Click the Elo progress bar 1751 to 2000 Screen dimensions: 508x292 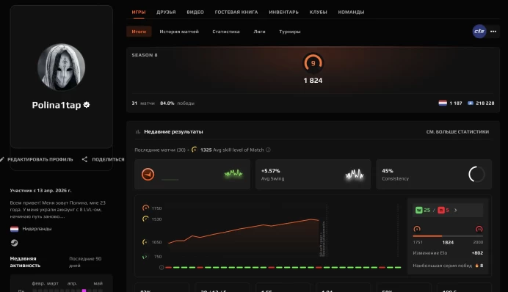tap(448, 236)
